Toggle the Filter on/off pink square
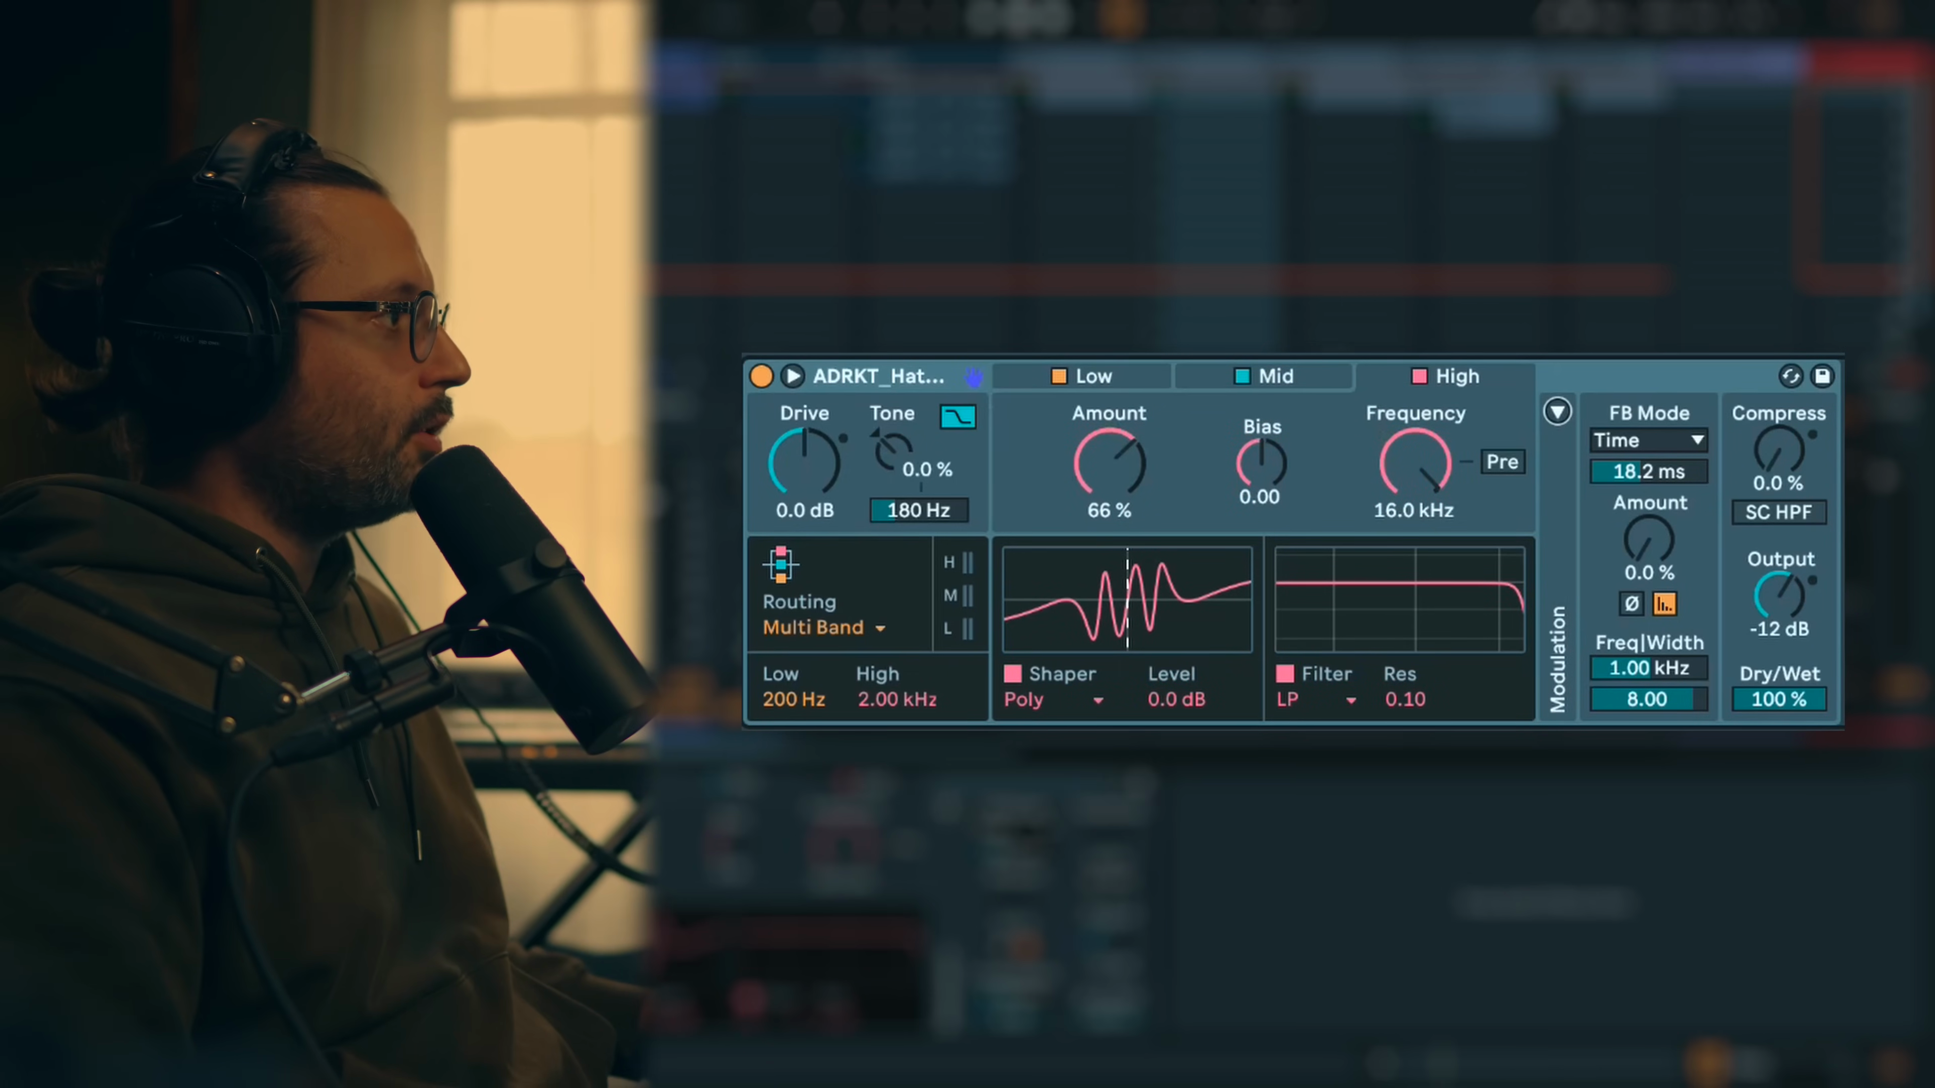This screenshot has width=1935, height=1088. click(1285, 673)
